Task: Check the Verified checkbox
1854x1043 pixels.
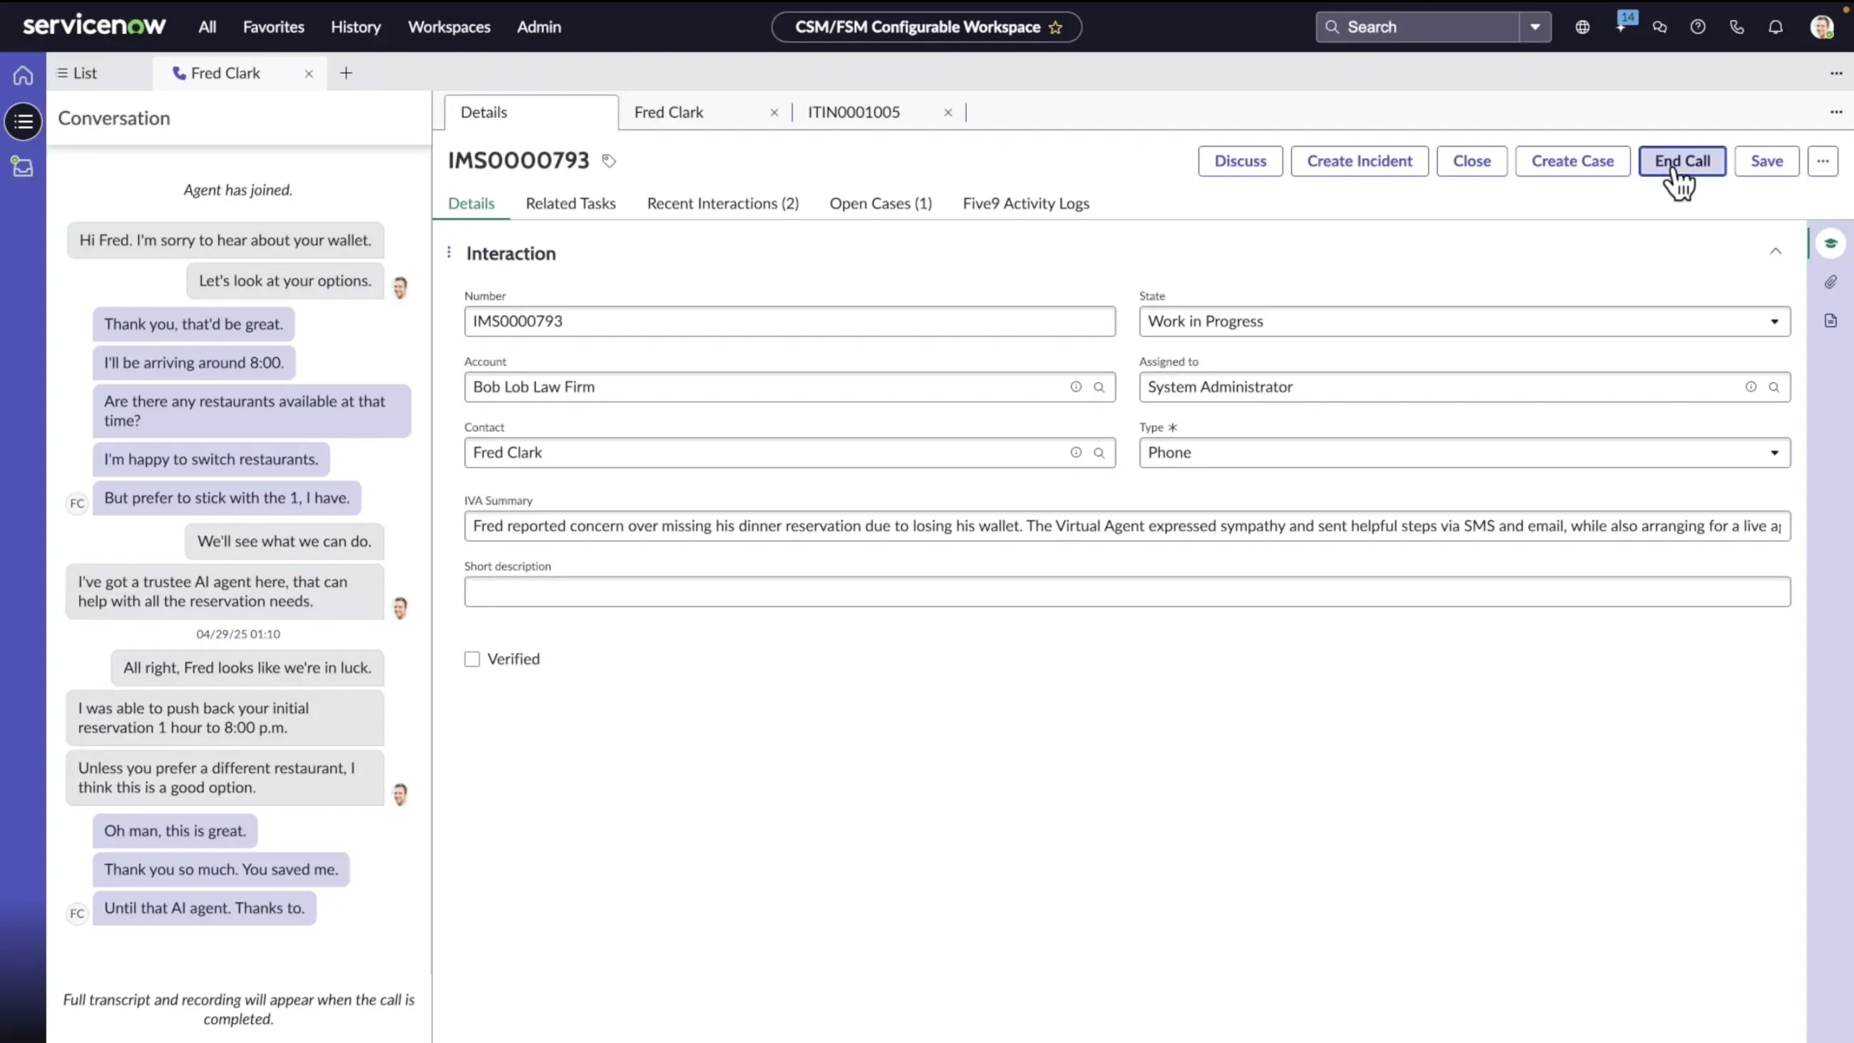Action: pos(471,659)
